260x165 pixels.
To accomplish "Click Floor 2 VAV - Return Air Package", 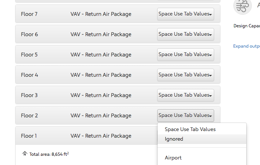I will (101, 116).
